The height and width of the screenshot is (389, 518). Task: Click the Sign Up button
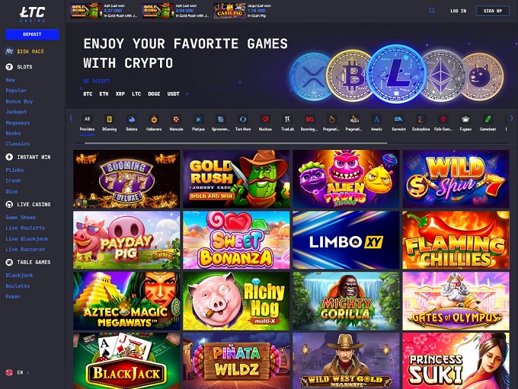point(493,11)
